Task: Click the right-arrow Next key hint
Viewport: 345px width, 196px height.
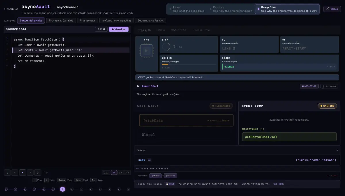Action: (46, 180)
